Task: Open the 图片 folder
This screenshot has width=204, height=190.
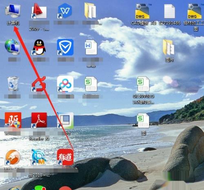Action: (169, 47)
